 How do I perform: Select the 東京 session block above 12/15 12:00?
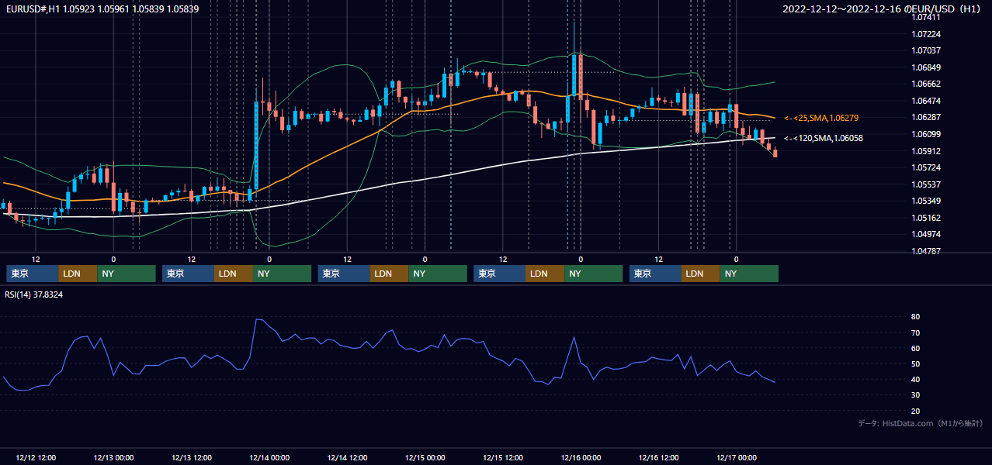pos(500,274)
